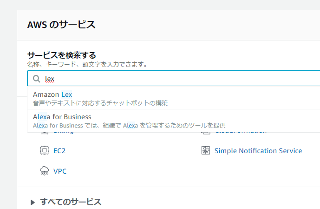Image resolution: width=320 pixels, height=209 pixels.
Task: Open Simple Notification Service link
Action: point(258,151)
